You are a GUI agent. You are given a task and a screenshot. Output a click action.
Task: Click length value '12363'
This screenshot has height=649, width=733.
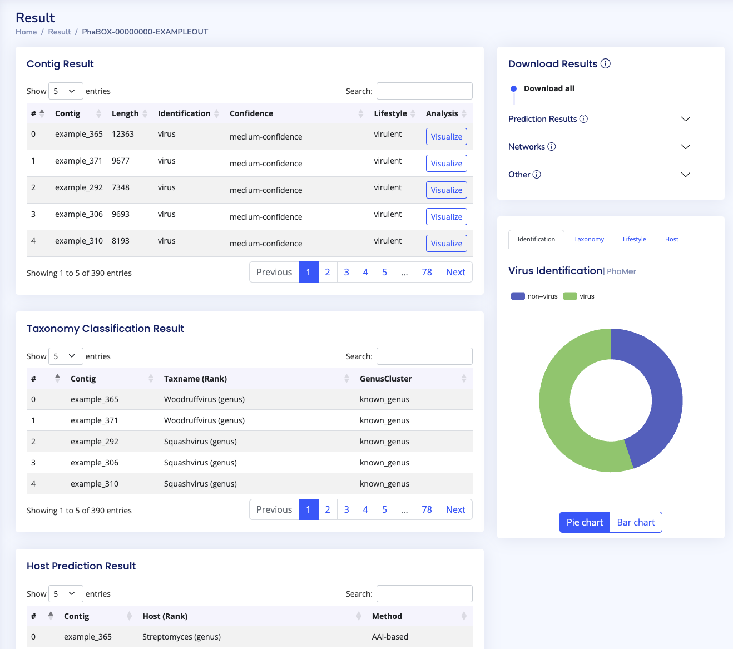[123, 134]
